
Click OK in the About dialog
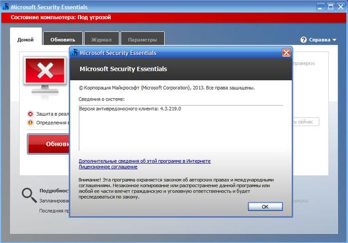coord(265,206)
